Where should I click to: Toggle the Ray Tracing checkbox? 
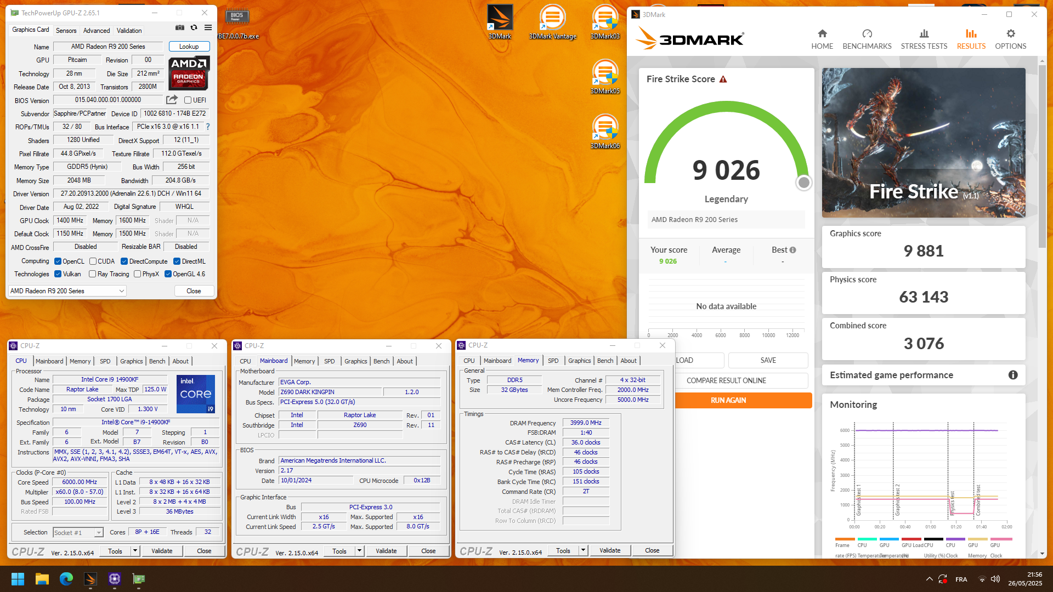click(x=92, y=274)
